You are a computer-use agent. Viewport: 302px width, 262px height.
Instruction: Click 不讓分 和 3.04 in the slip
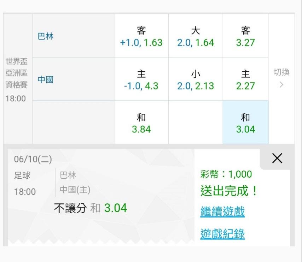(91, 208)
